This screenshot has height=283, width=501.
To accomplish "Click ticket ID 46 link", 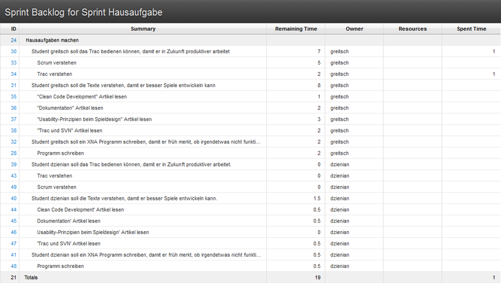I will [x=13, y=232].
